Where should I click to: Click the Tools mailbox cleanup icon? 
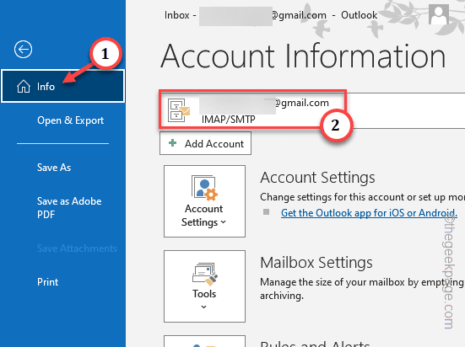204,274
